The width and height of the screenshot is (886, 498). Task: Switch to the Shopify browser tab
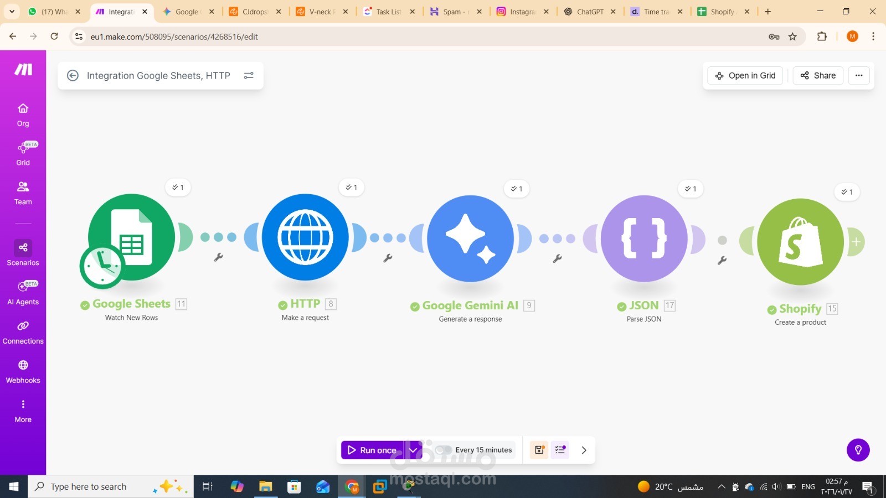(723, 12)
